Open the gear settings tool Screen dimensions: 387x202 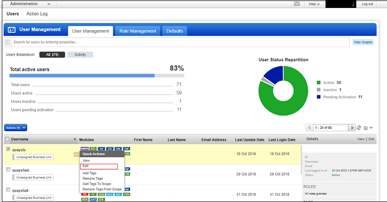366,128
